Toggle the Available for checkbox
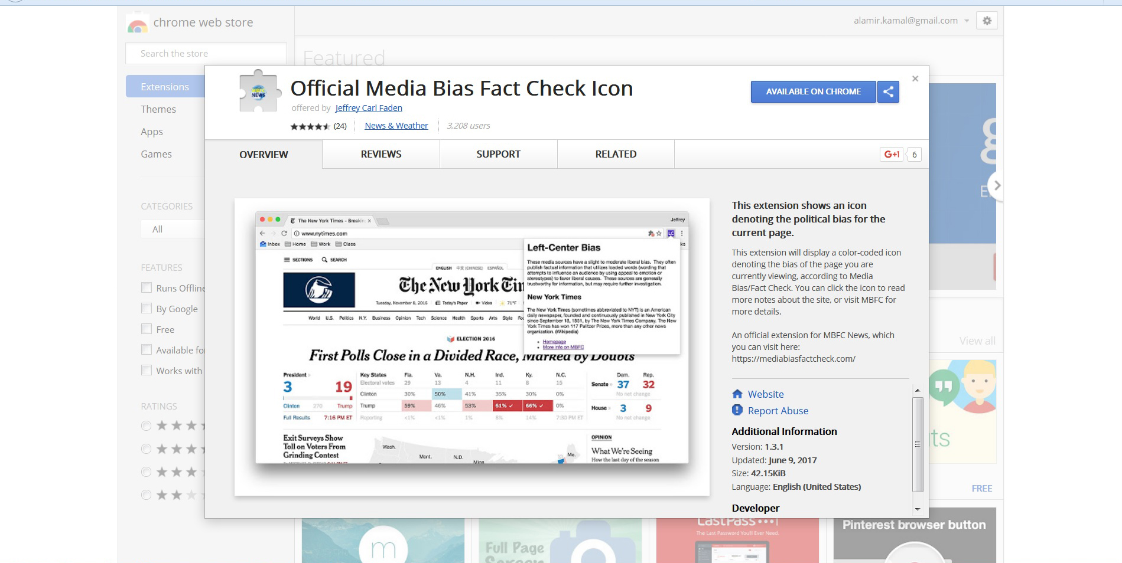Image resolution: width=1122 pixels, height=563 pixels. tap(147, 349)
